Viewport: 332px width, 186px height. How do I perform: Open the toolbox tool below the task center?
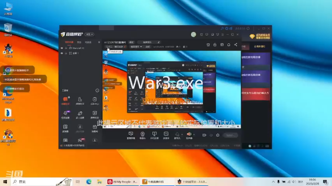coord(95,114)
